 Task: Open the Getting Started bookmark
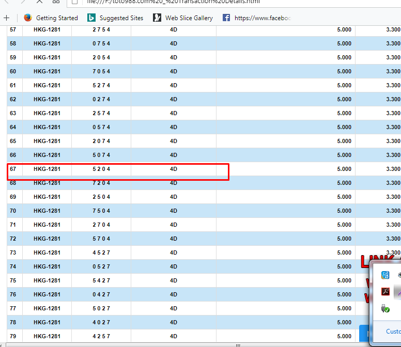57,18
